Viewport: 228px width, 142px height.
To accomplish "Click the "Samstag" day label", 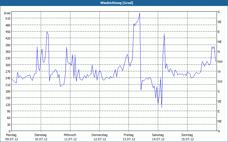I will [x=158, y=135].
